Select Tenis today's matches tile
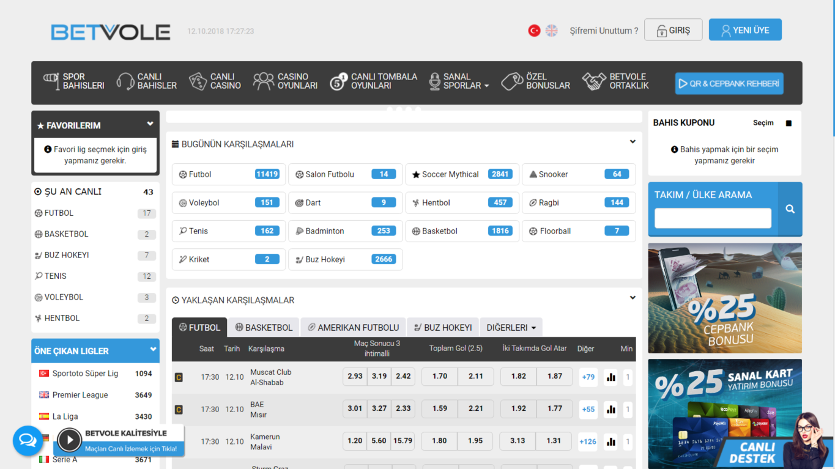The height and width of the screenshot is (469, 835). click(x=229, y=231)
